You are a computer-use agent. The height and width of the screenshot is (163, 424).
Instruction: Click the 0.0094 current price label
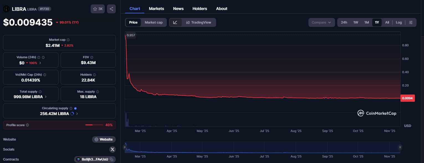(x=408, y=98)
